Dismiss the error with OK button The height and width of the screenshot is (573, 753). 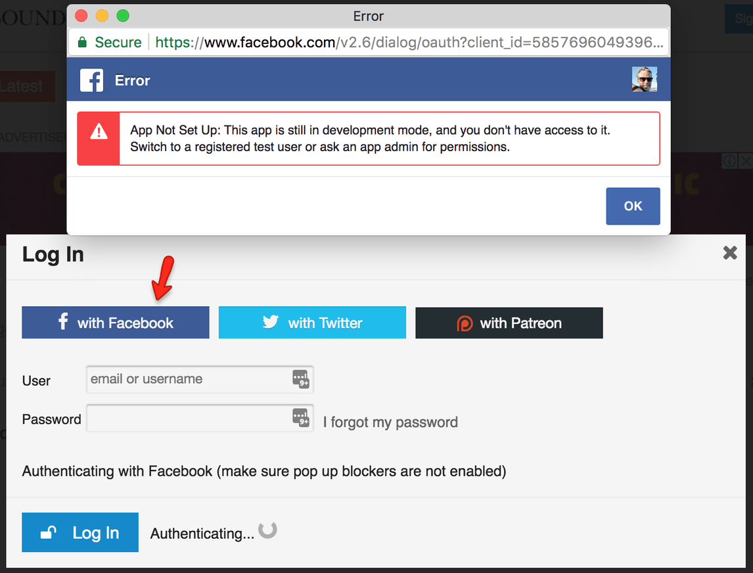(x=633, y=206)
